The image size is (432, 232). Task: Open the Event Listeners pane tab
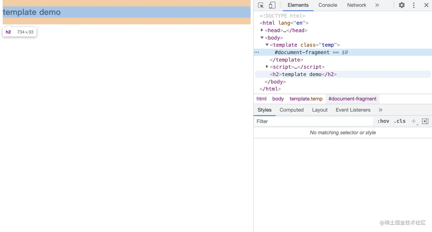point(353,110)
